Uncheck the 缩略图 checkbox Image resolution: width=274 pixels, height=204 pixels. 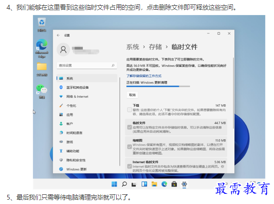pyautogui.click(x=129, y=147)
